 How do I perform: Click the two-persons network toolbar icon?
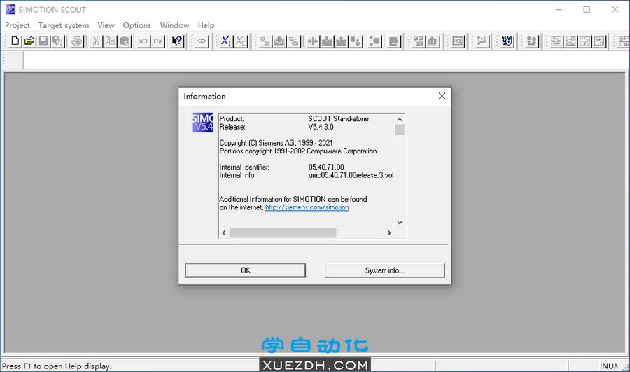tap(531, 41)
